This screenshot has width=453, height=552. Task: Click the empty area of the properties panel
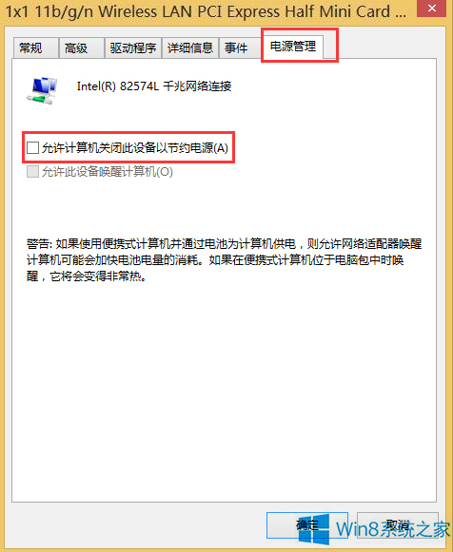(225, 388)
